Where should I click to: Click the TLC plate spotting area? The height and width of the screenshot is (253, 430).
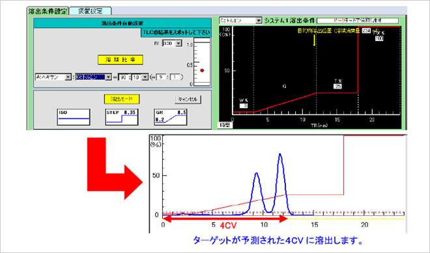tap(202, 62)
